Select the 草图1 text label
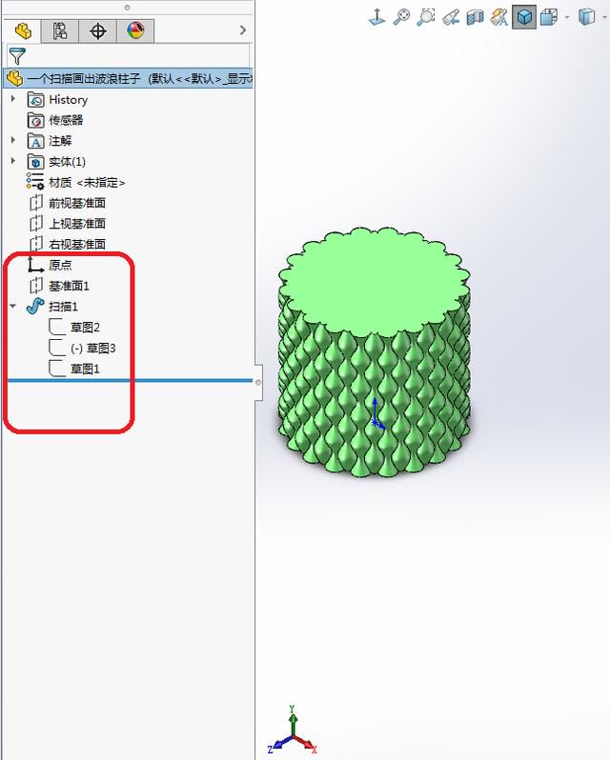The width and height of the screenshot is (610, 760). tap(85, 369)
